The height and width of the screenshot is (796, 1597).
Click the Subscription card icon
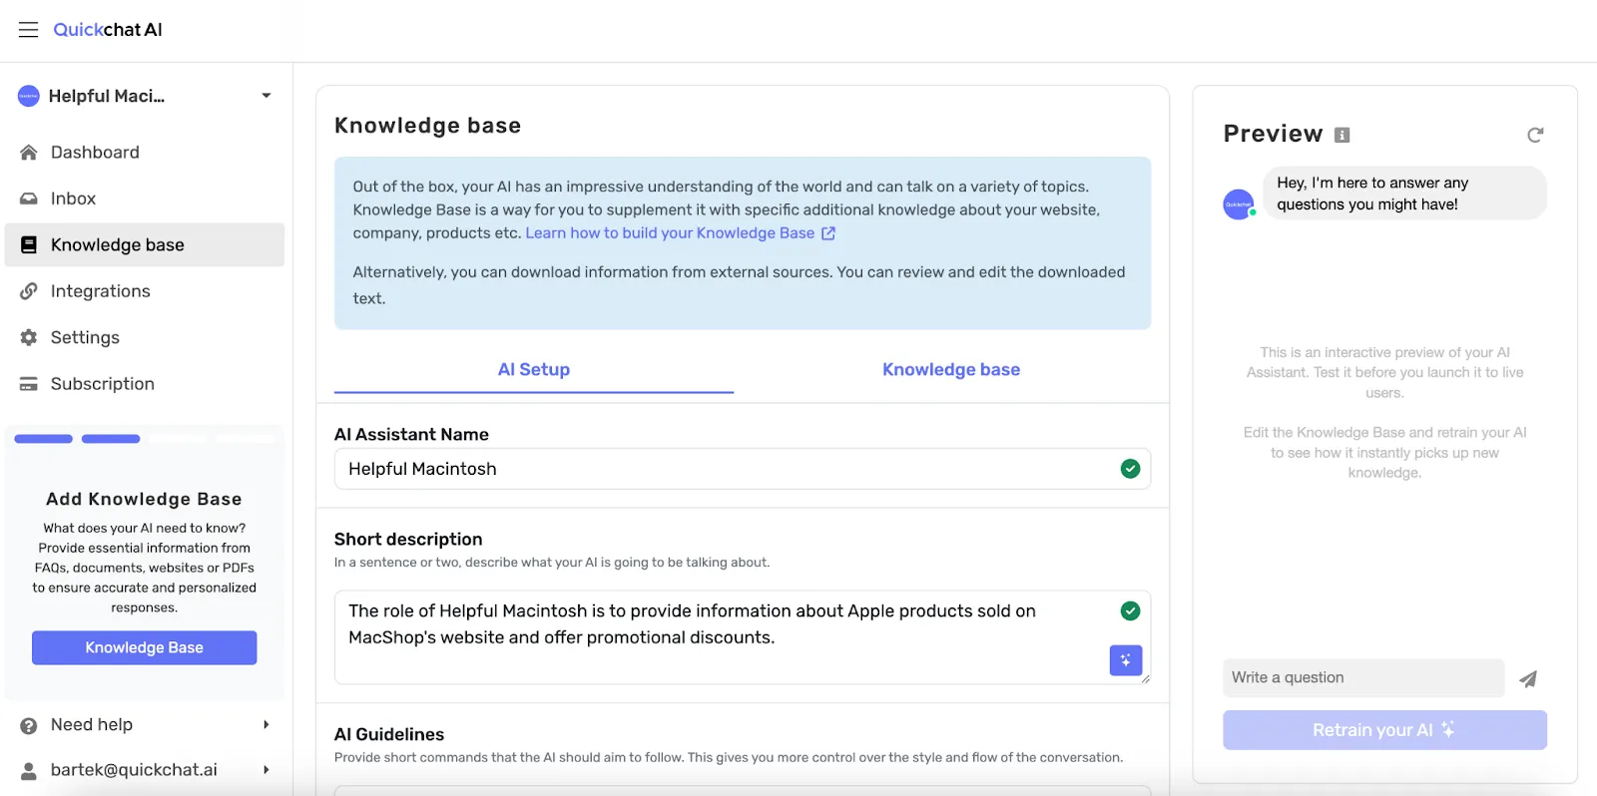point(29,384)
